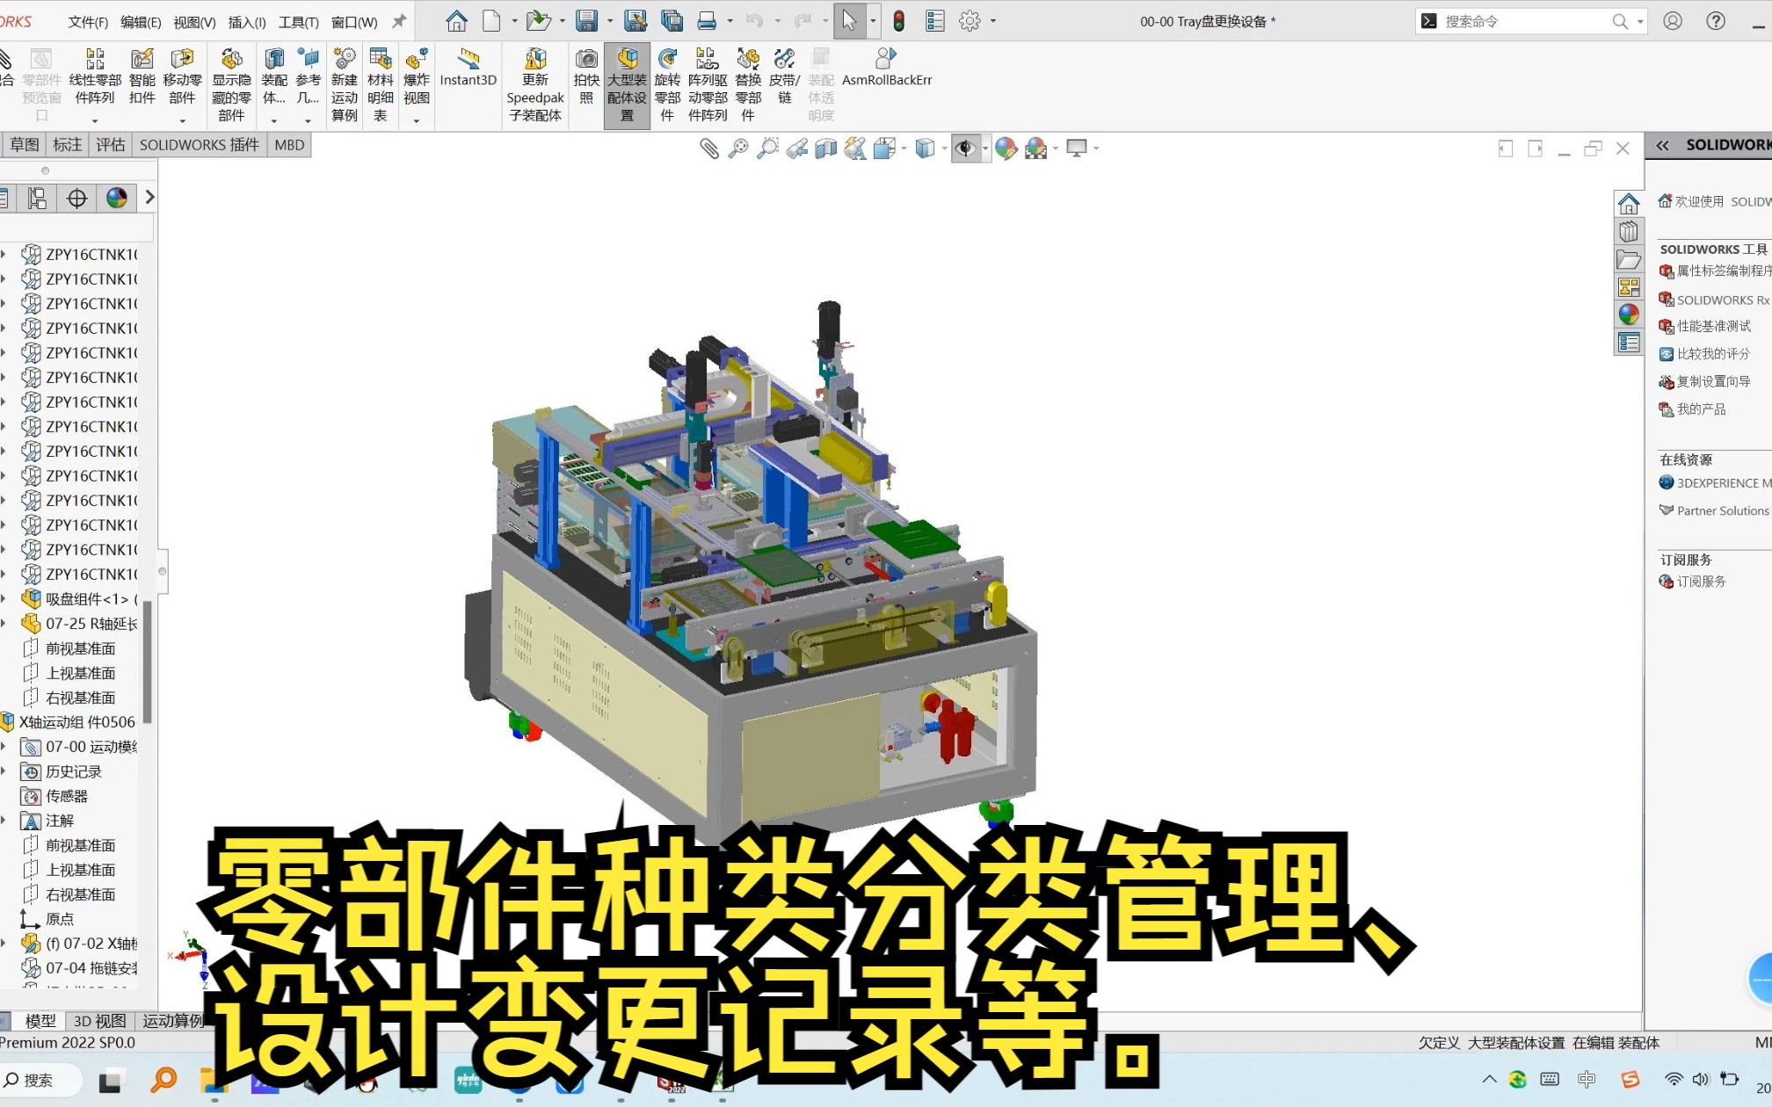Open the 工具(T) menu
1772x1107 pixels.
pyautogui.click(x=298, y=22)
